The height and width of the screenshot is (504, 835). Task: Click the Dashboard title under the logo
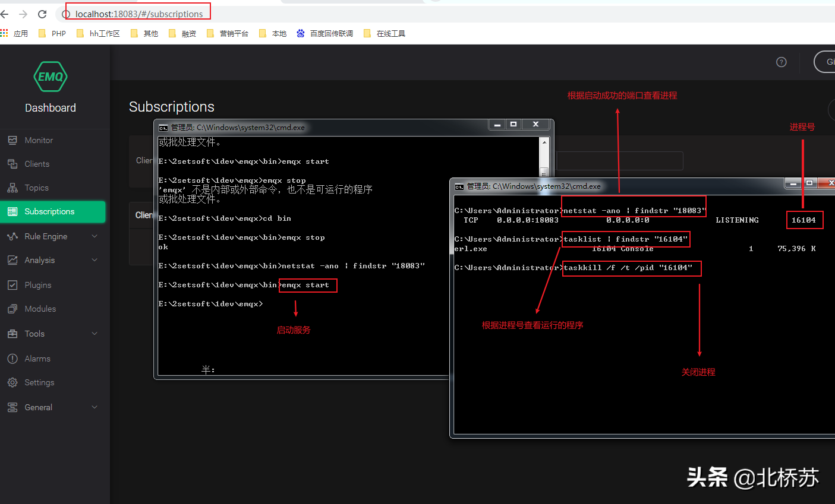click(51, 108)
